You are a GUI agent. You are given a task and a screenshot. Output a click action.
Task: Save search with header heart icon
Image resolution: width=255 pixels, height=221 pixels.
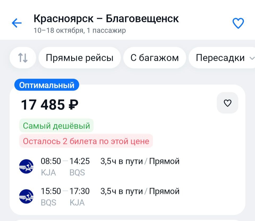[238, 23]
